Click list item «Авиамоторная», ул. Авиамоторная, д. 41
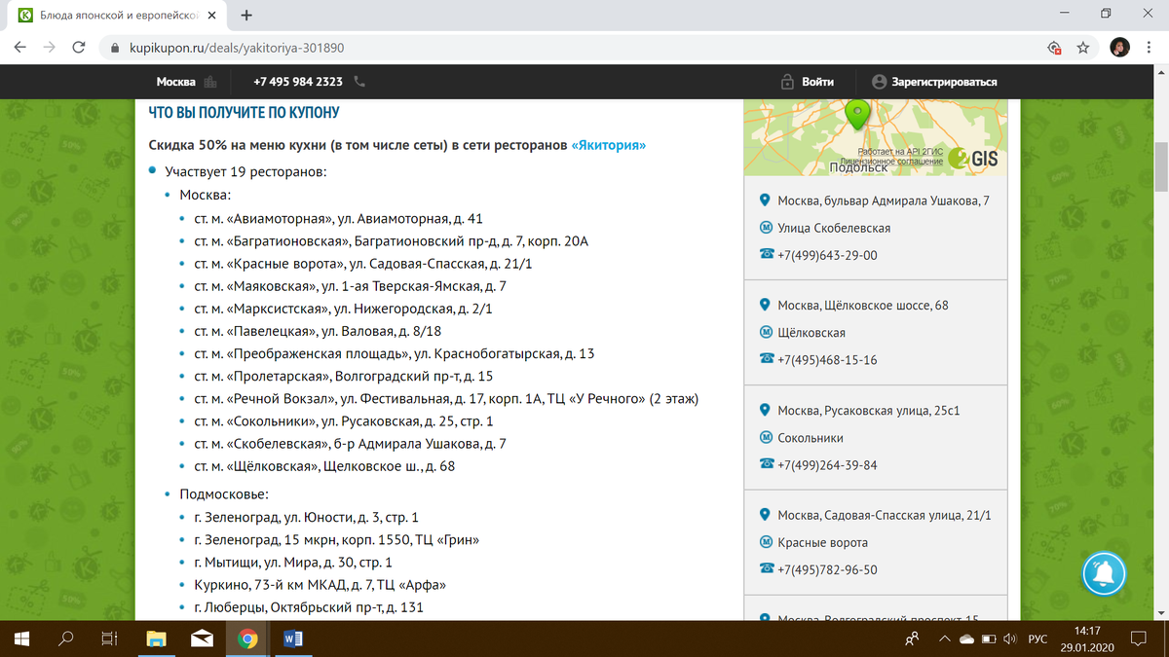Screen dimensions: 1169x657 339,218
